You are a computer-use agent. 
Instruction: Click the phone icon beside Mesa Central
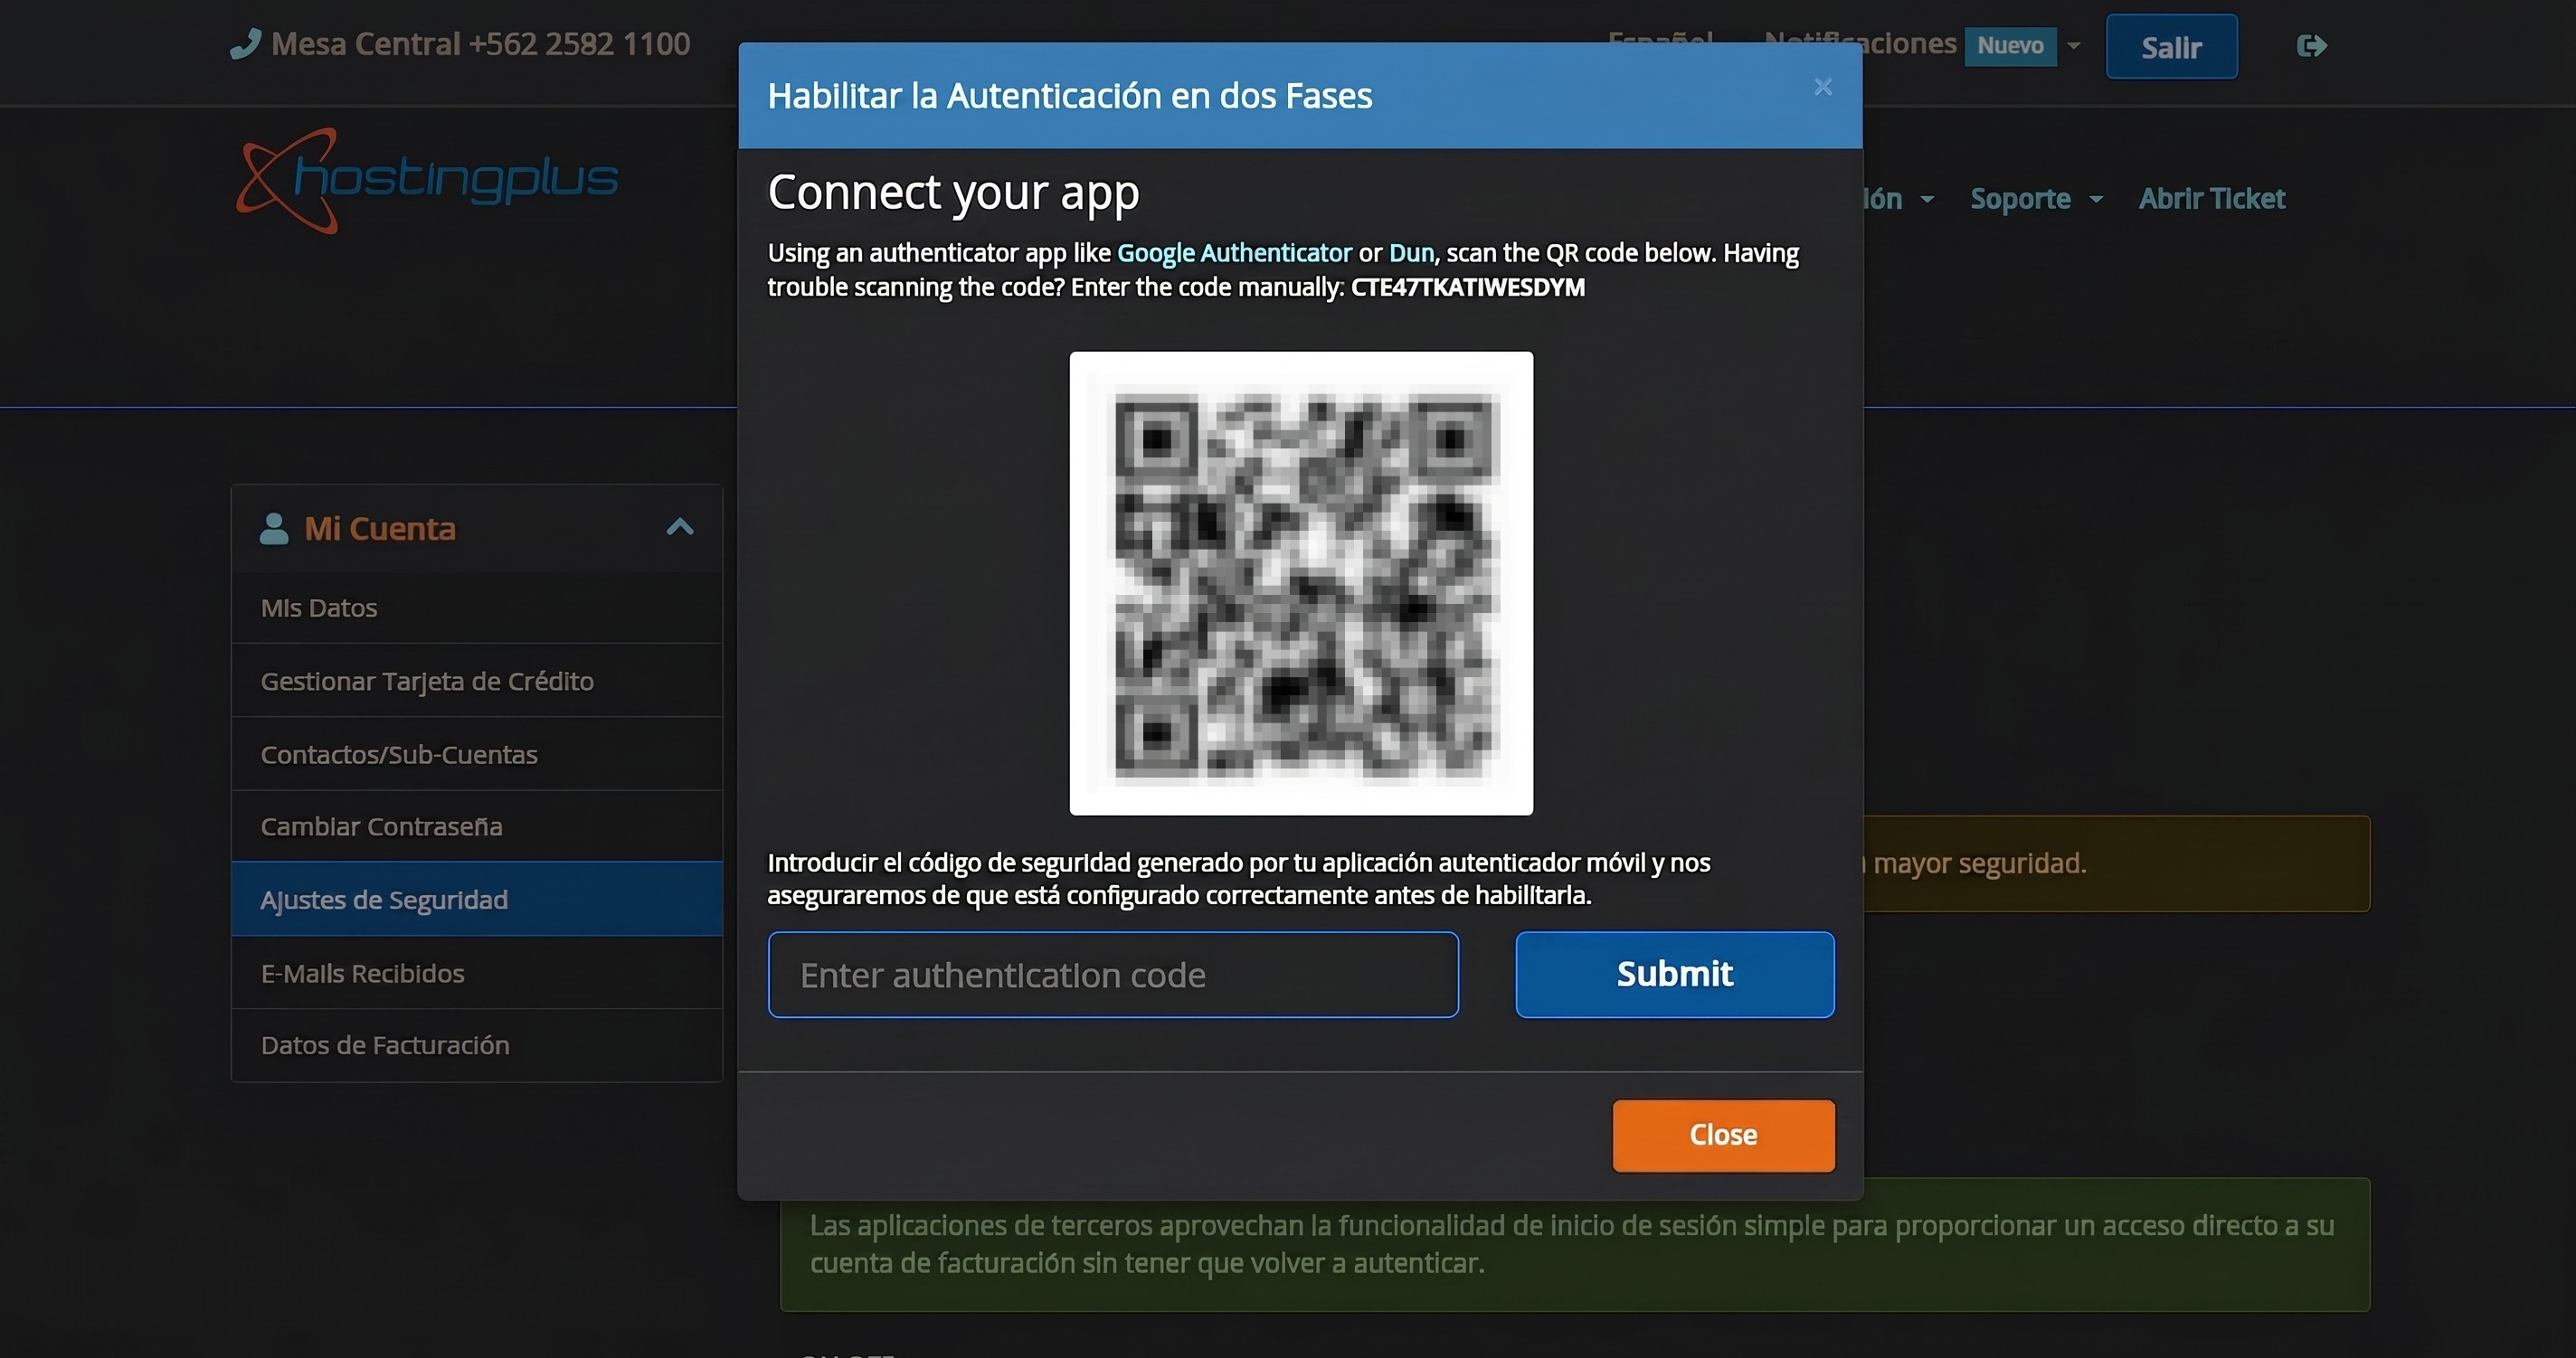pos(245,44)
